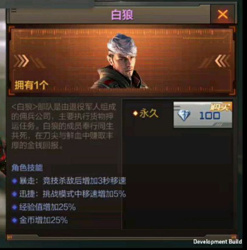The image size is (247, 250).
Task: Click the 迅捷 skill bullet icon
Action: (x=14, y=195)
